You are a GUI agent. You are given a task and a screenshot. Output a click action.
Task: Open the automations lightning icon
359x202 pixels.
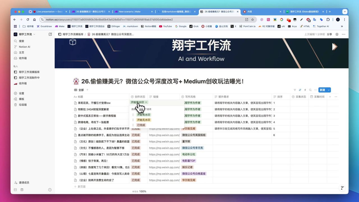306,90
